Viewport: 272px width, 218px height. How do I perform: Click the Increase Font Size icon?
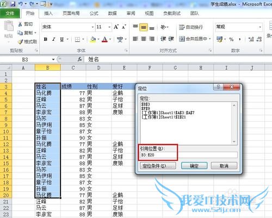coord(116,27)
